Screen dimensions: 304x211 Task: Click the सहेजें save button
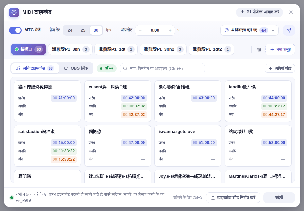click(279, 197)
